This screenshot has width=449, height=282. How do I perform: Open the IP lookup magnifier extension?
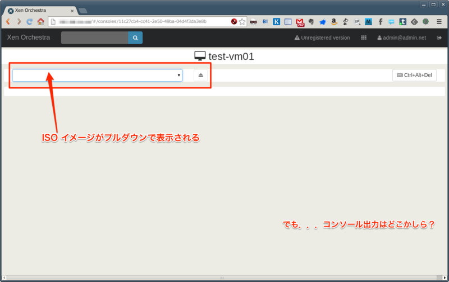[357, 21]
